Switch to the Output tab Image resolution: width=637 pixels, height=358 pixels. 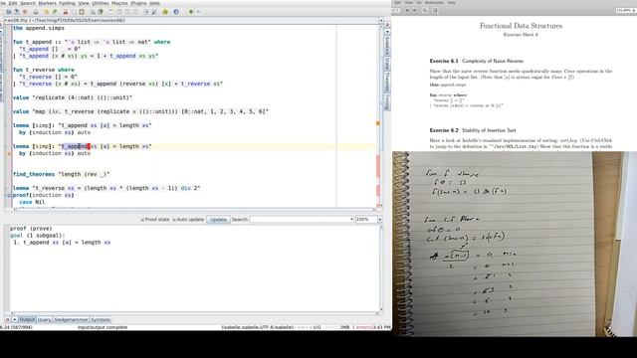click(27, 320)
